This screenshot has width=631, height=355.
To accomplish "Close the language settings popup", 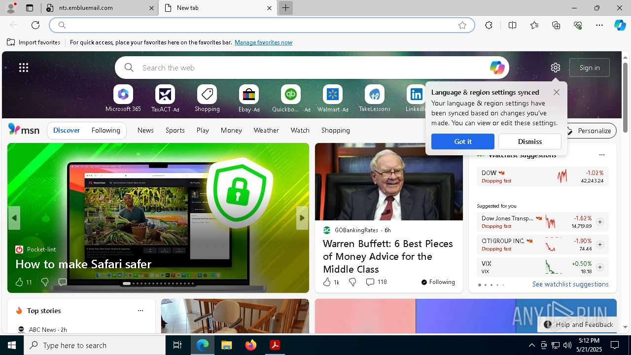I will pos(557,92).
